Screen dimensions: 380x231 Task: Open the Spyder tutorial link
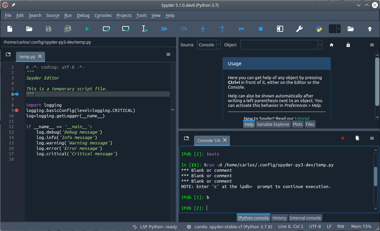tap(302, 118)
